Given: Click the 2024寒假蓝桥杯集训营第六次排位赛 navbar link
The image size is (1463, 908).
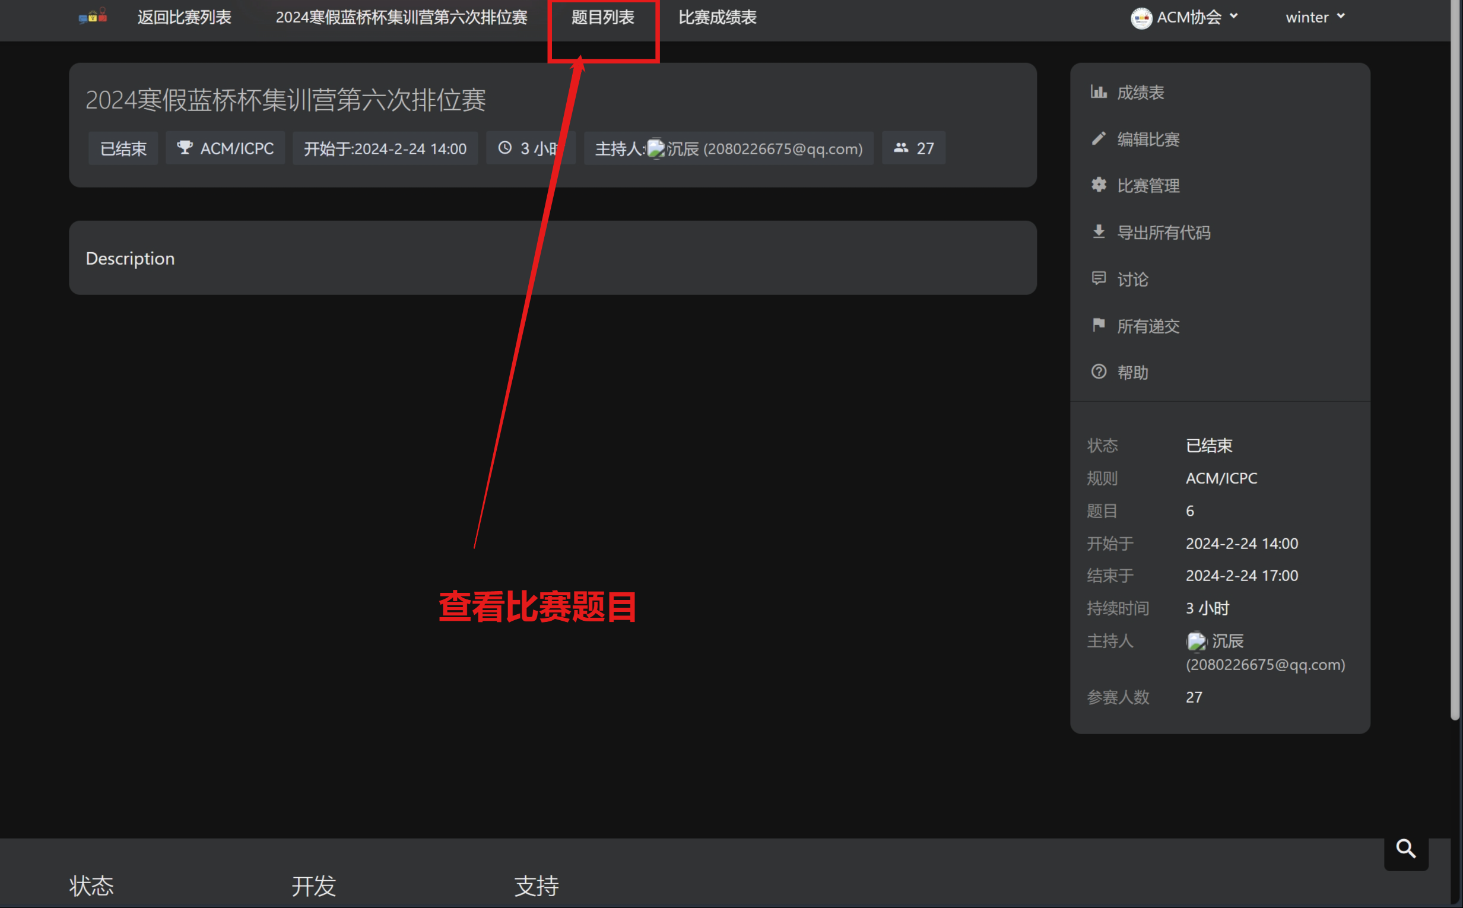Looking at the screenshot, I should point(401,17).
